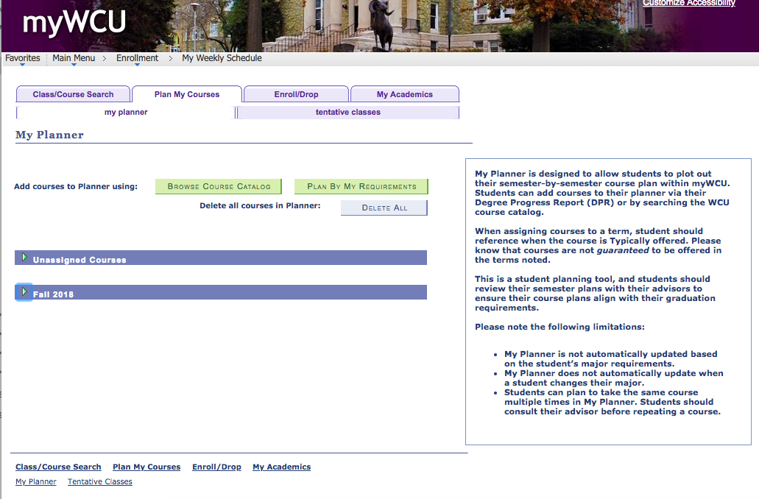Follow footer My Academics link

pyautogui.click(x=282, y=467)
